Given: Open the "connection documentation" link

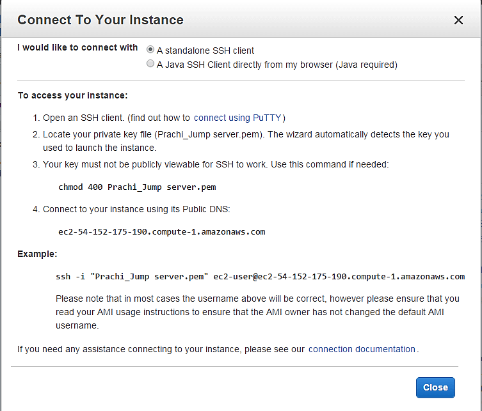Looking at the screenshot, I should tap(362, 349).
